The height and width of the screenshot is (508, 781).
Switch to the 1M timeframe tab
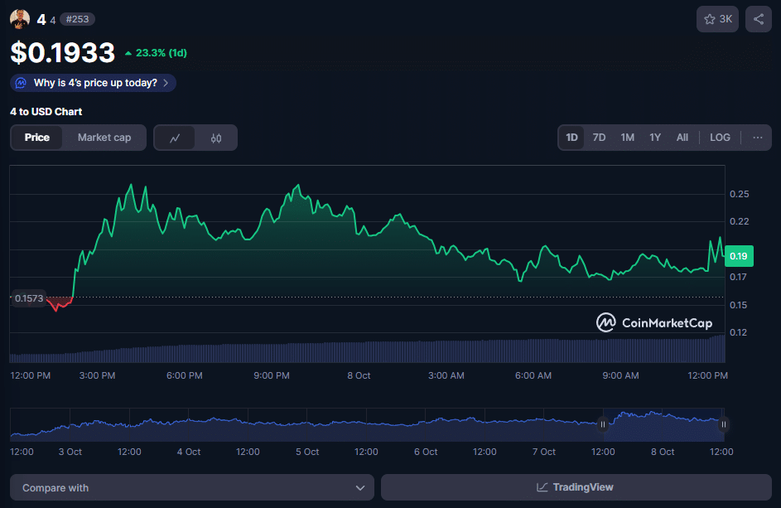point(627,138)
